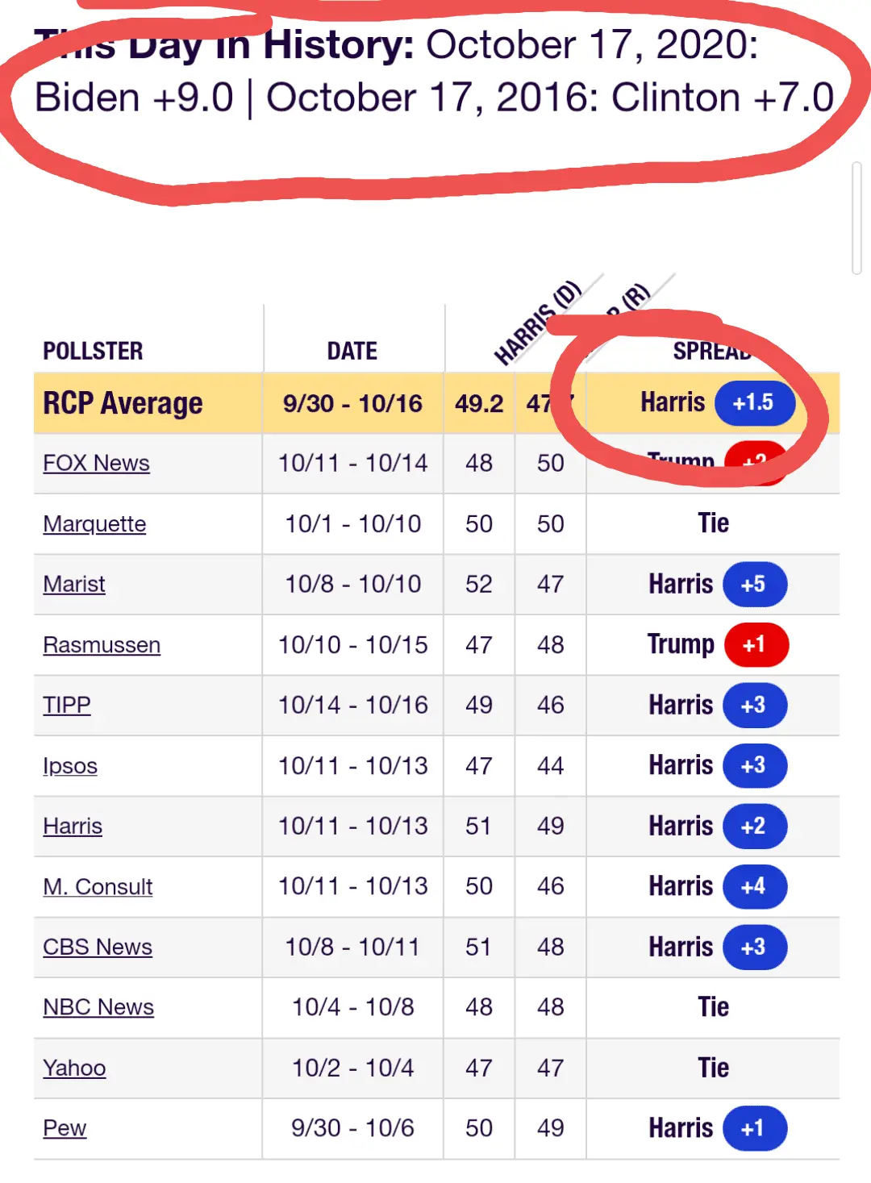The height and width of the screenshot is (1183, 871).
Task: Click the POLLSTER column header
Action: point(93,352)
